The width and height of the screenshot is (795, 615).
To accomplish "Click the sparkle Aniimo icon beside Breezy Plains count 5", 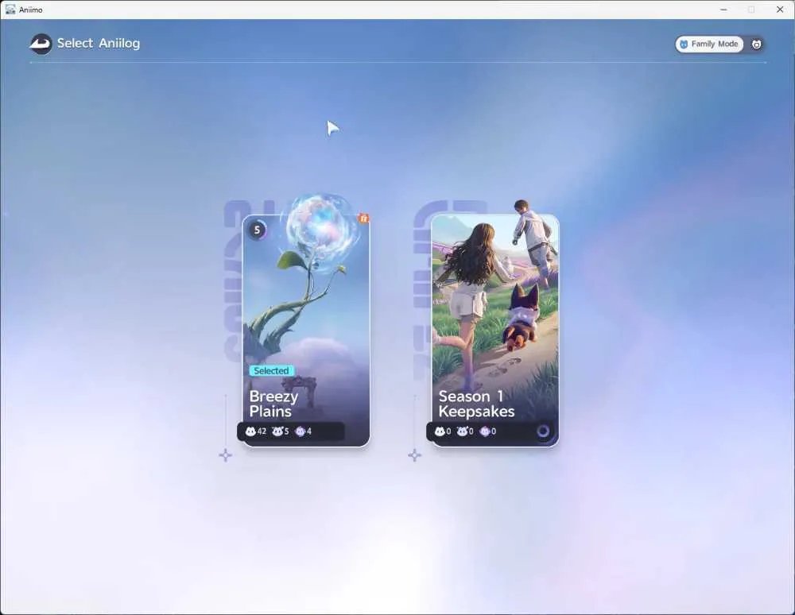I will [x=277, y=431].
